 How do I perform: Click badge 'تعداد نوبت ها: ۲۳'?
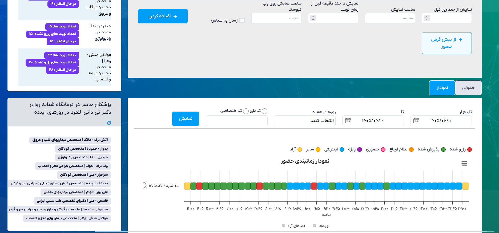tap(62, 55)
